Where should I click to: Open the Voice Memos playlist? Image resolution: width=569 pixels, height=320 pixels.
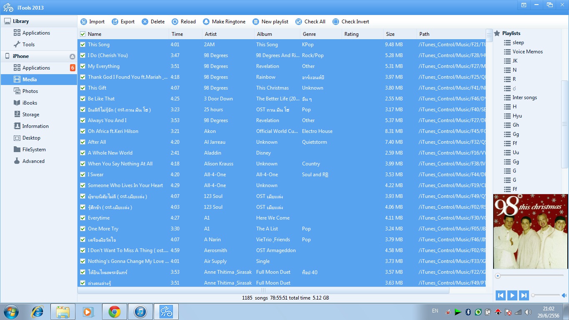tap(527, 52)
